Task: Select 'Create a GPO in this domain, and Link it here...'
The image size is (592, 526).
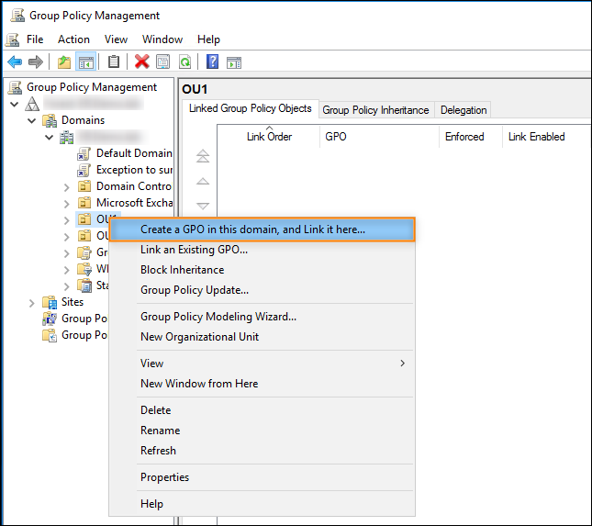Action: [x=252, y=229]
